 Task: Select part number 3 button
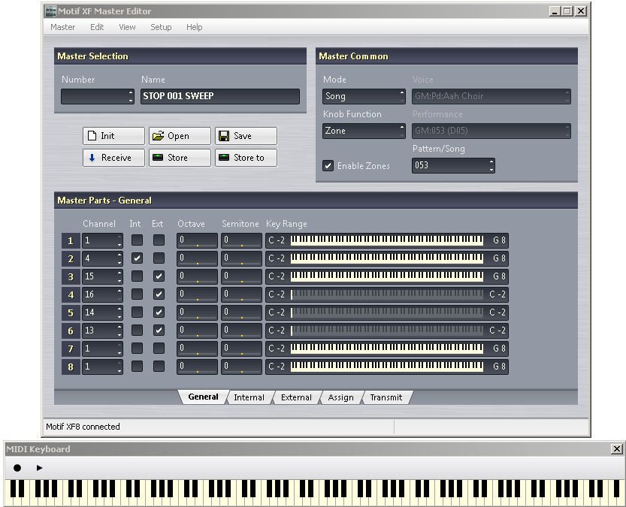[x=71, y=276]
